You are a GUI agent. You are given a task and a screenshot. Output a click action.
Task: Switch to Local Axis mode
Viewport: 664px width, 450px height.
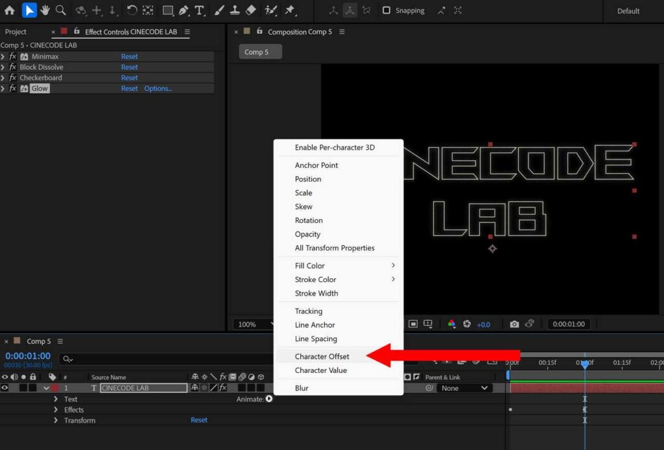334,10
